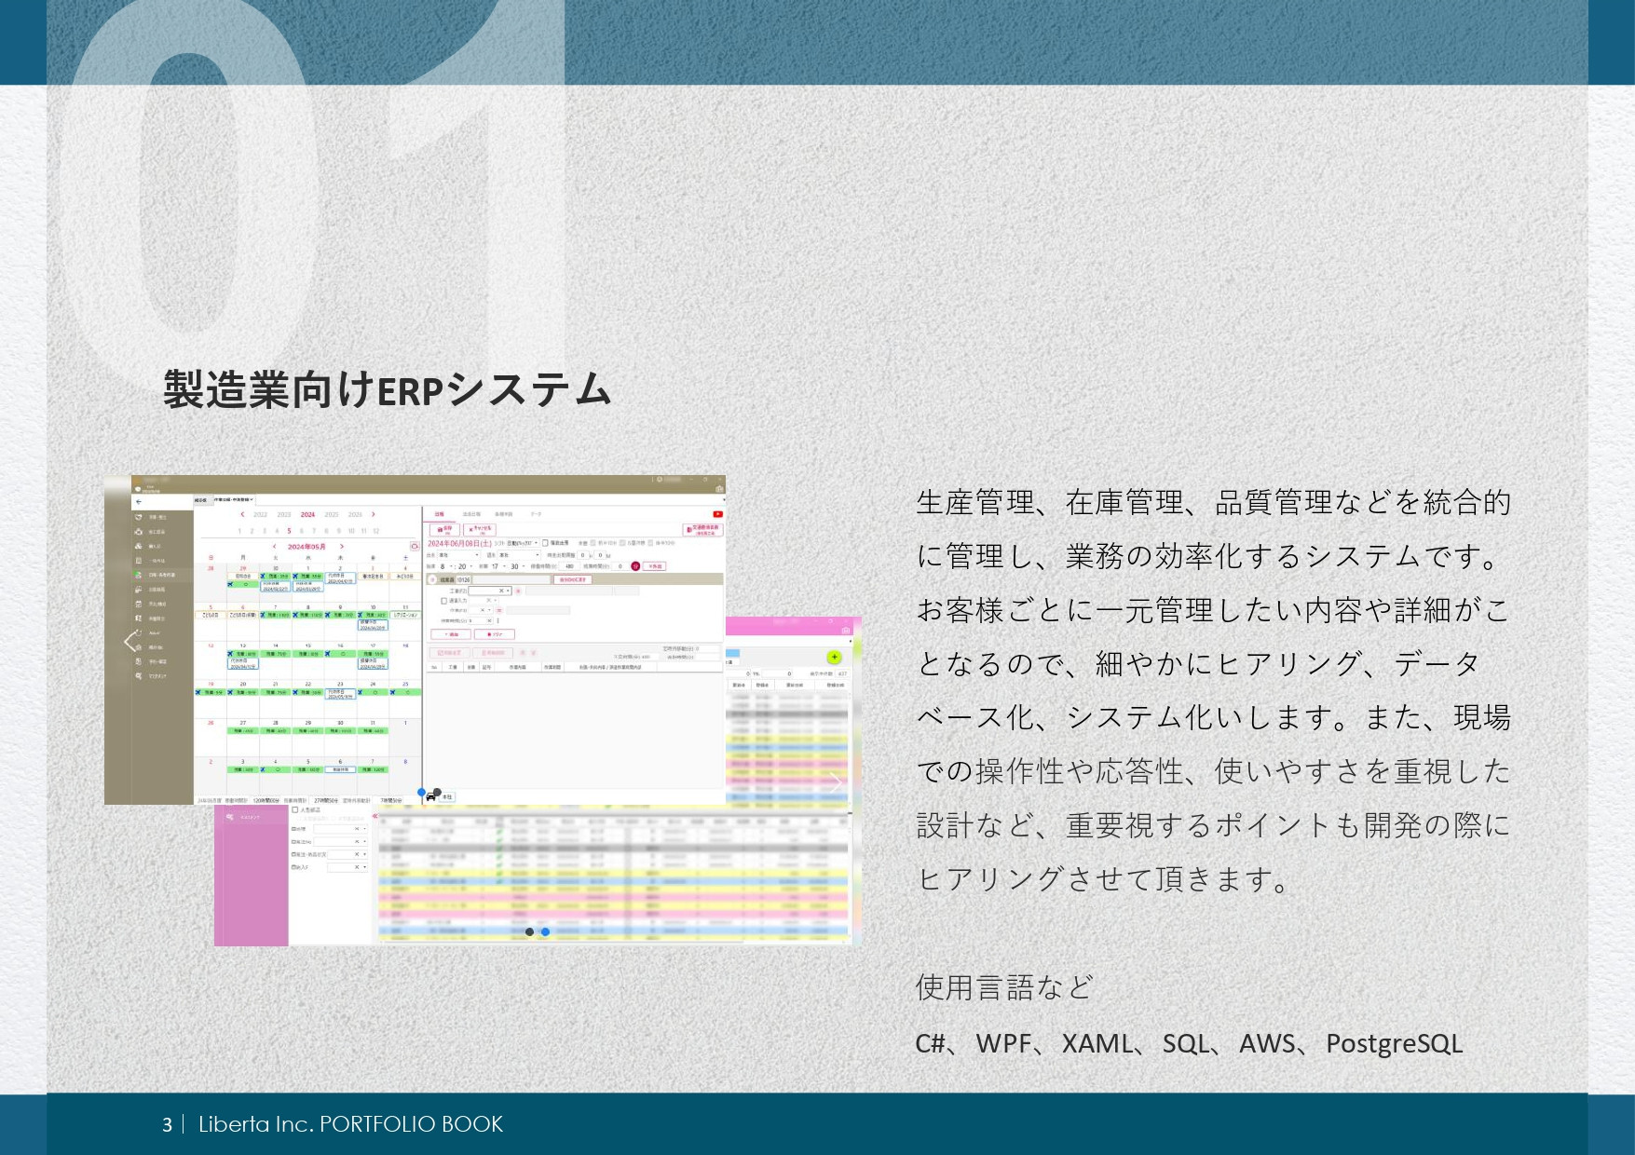Select the データ tab in the attendance panel

pyautogui.click(x=537, y=514)
